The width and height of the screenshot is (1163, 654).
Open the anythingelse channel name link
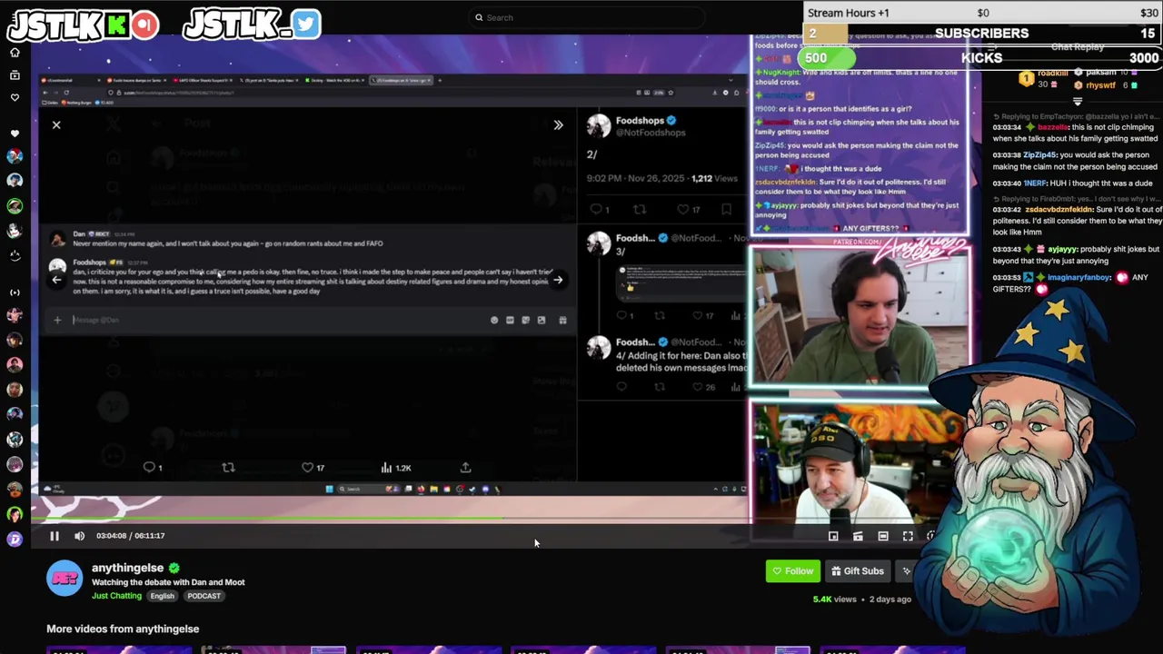(127, 568)
